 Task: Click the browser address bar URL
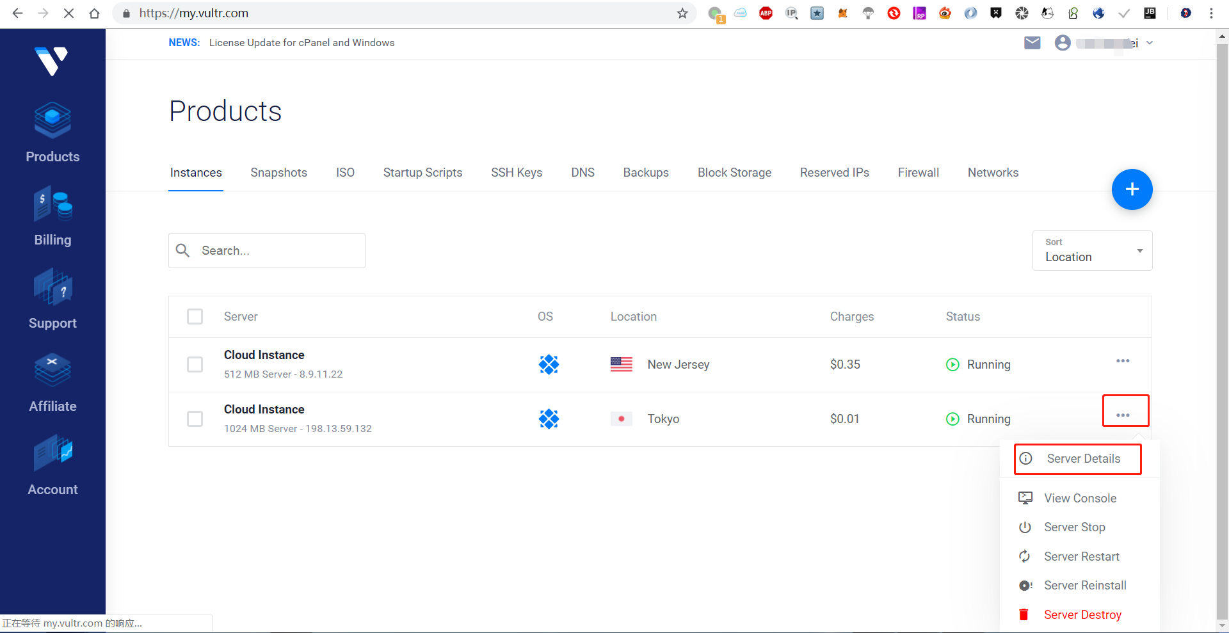click(194, 13)
